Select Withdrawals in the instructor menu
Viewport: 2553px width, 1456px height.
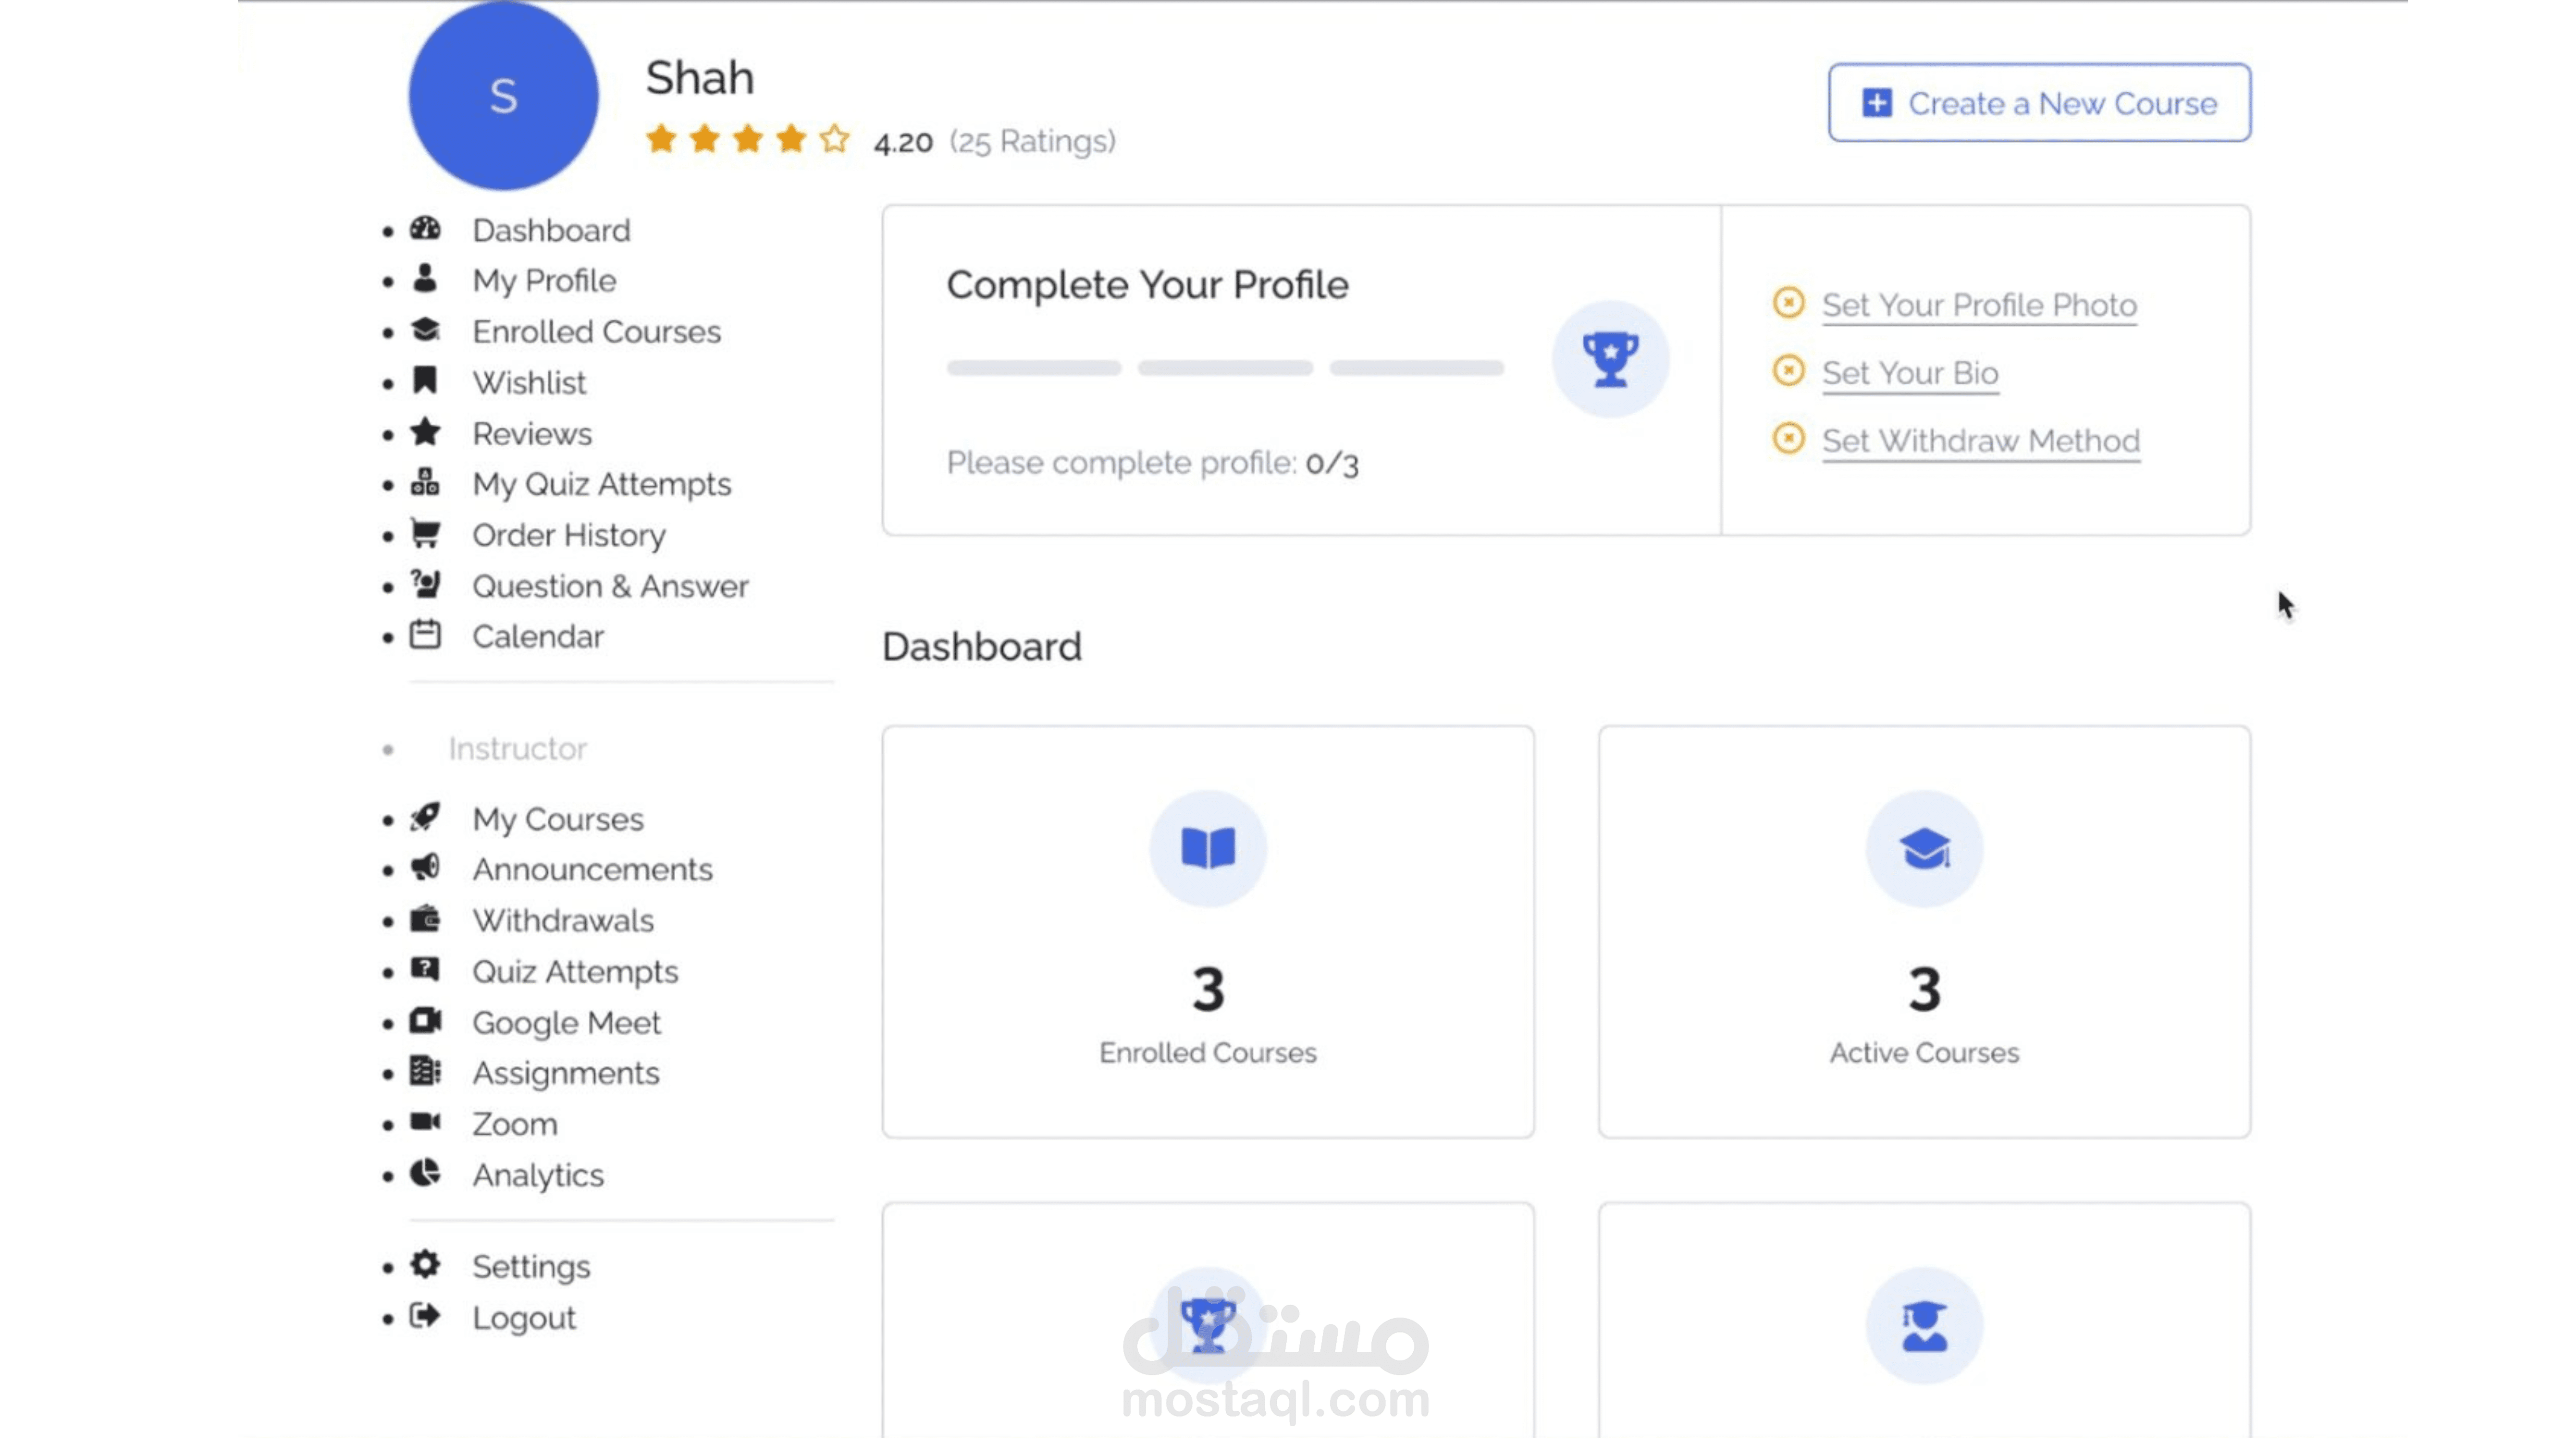[x=562, y=921]
